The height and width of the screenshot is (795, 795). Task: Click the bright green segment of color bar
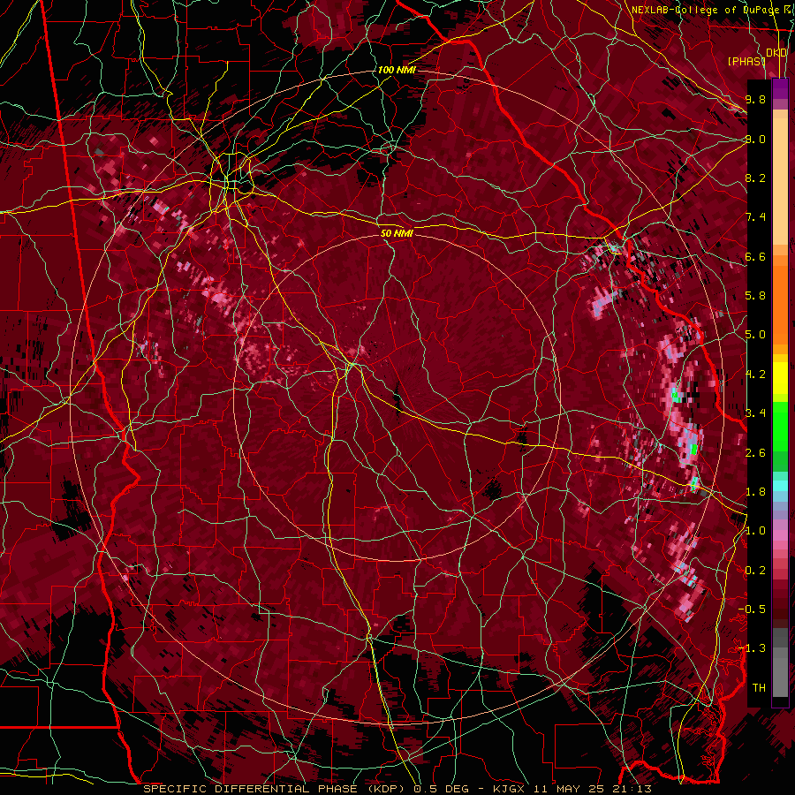pos(780,426)
